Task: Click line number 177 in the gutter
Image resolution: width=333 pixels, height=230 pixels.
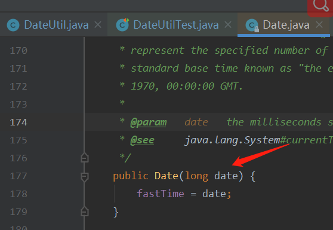Action: (18, 176)
